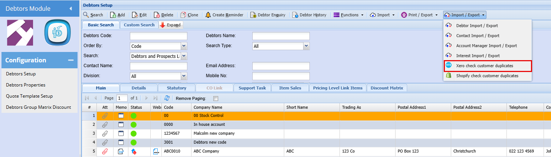Viewport: 551px width, 157px height.
Task: Click the Search magnifier toolbar icon
Action: (86, 15)
